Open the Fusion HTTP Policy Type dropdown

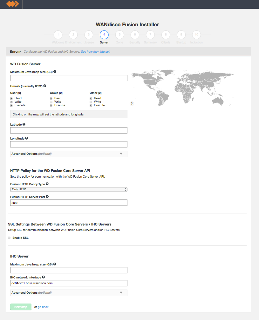pos(69,189)
